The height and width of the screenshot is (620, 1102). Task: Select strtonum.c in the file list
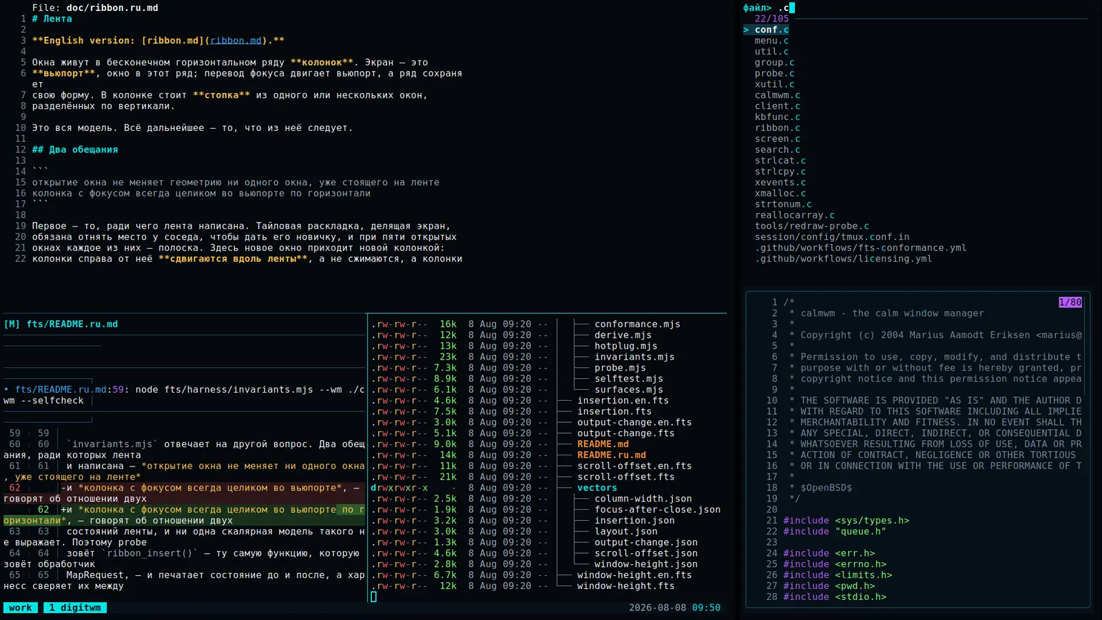(783, 205)
